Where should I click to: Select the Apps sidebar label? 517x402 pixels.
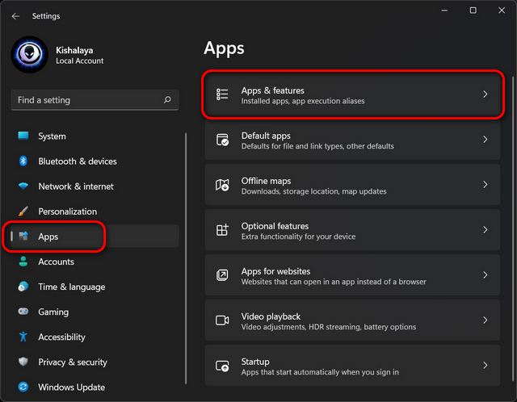(x=48, y=237)
